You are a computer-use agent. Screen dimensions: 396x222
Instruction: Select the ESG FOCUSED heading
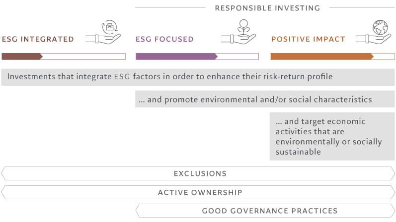point(164,39)
